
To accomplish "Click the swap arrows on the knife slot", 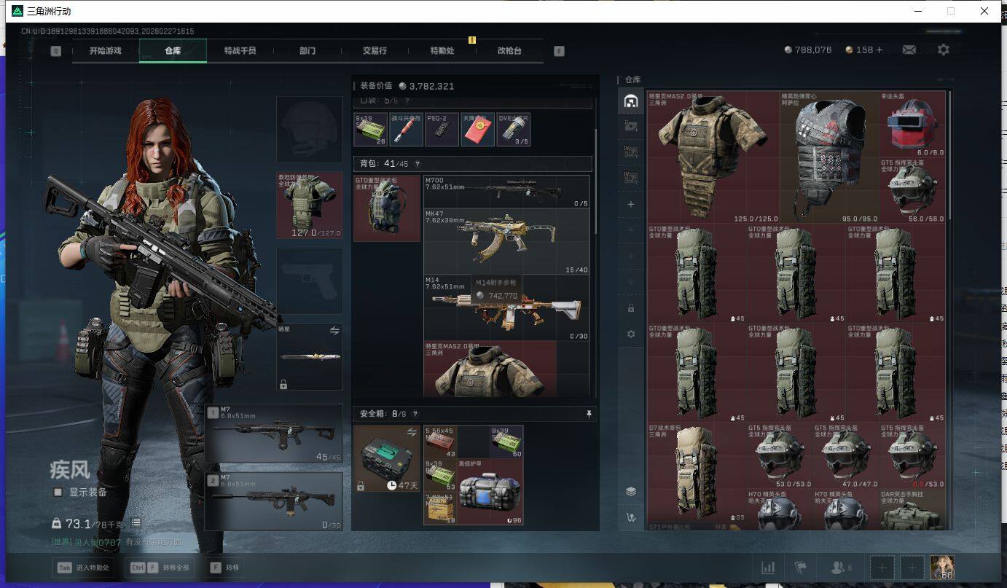I will (x=334, y=331).
